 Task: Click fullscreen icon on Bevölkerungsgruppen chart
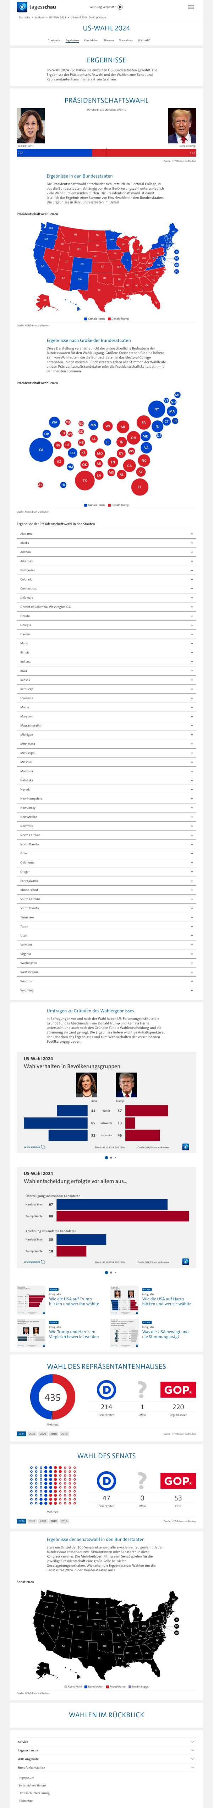pyautogui.click(x=186, y=1147)
